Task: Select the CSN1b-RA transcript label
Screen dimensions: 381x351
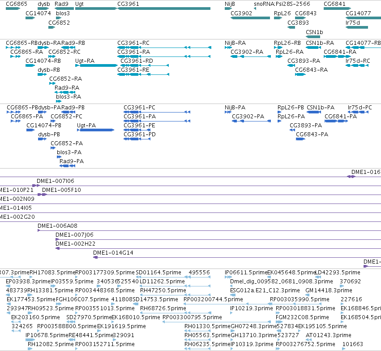Action: pyautogui.click(x=320, y=43)
